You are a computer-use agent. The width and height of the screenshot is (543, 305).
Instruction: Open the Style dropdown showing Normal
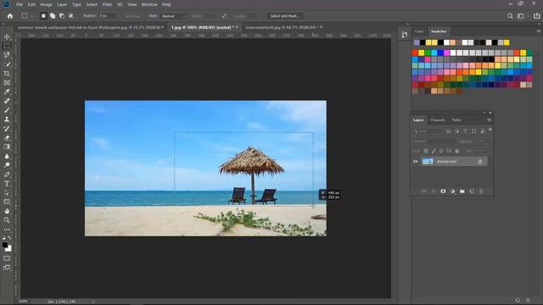(173, 16)
